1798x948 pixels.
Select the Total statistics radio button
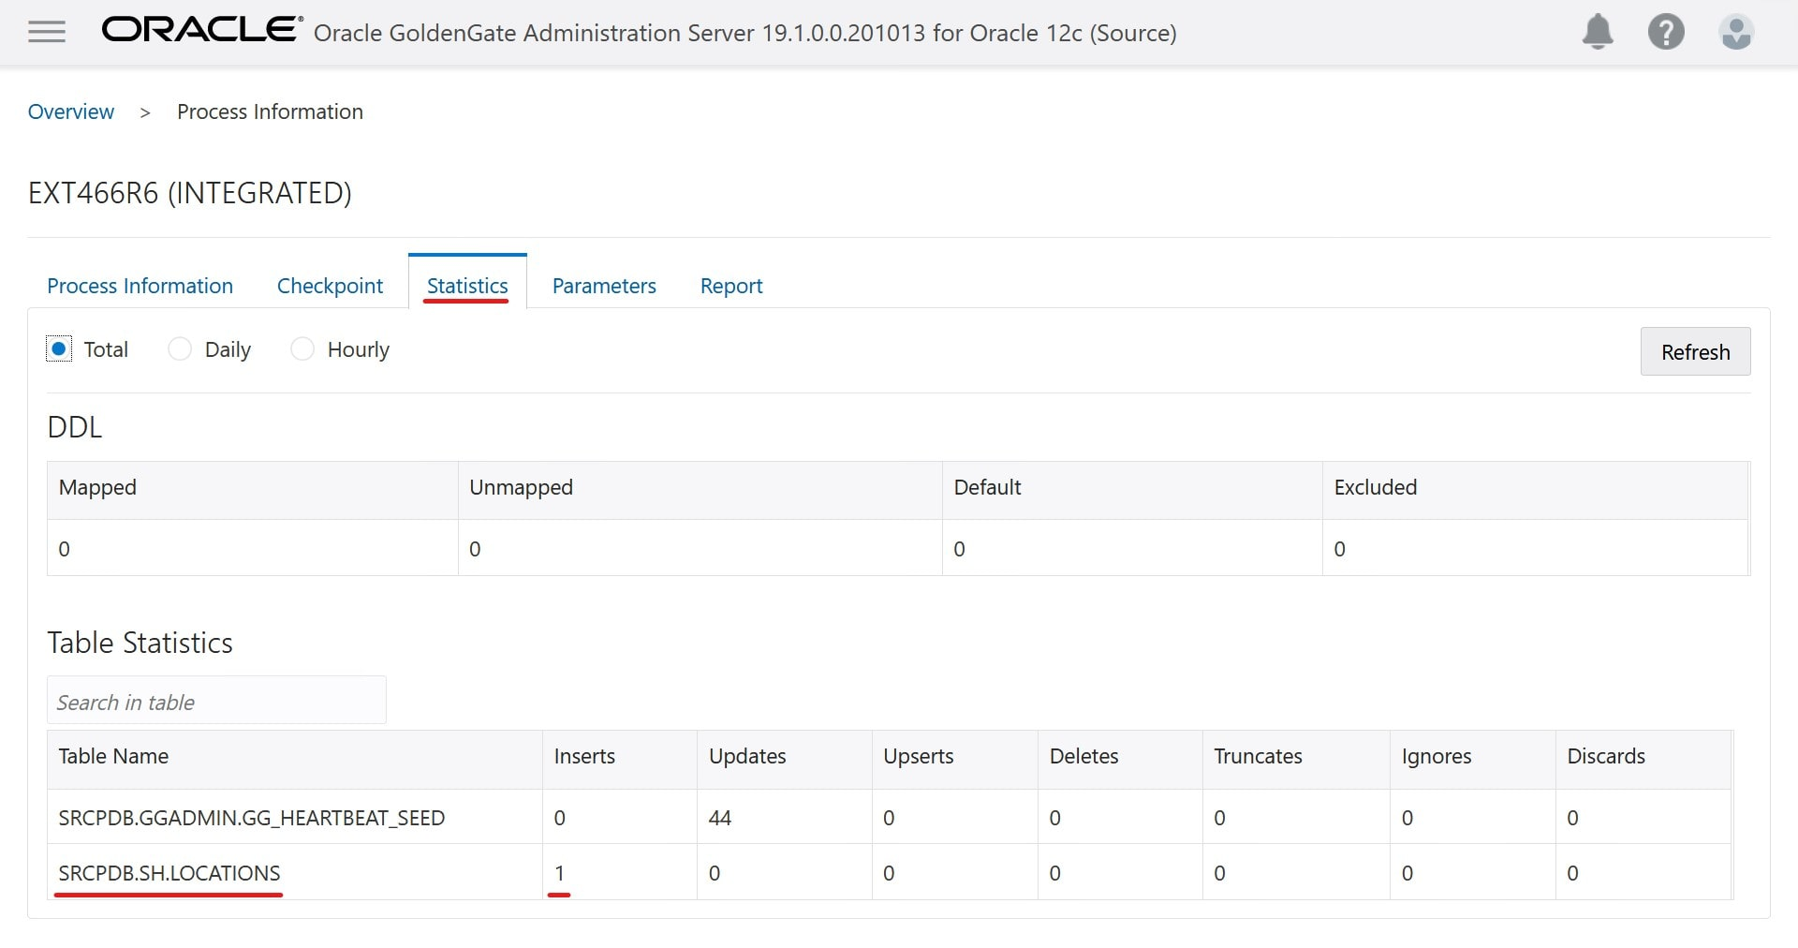[x=59, y=349]
